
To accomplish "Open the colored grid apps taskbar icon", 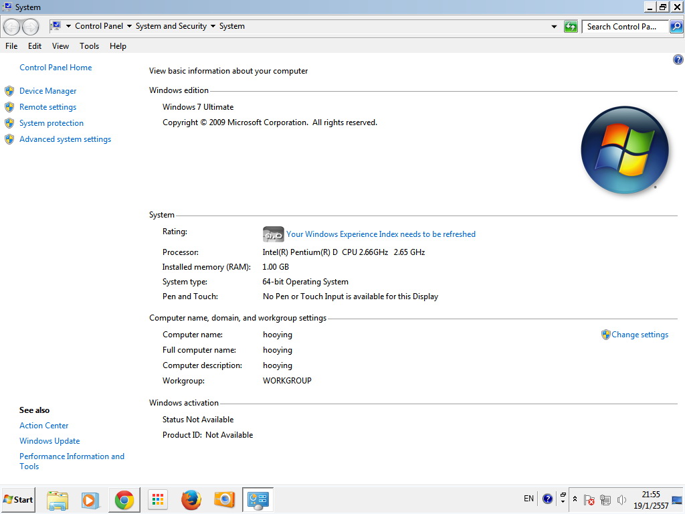I will point(158,499).
